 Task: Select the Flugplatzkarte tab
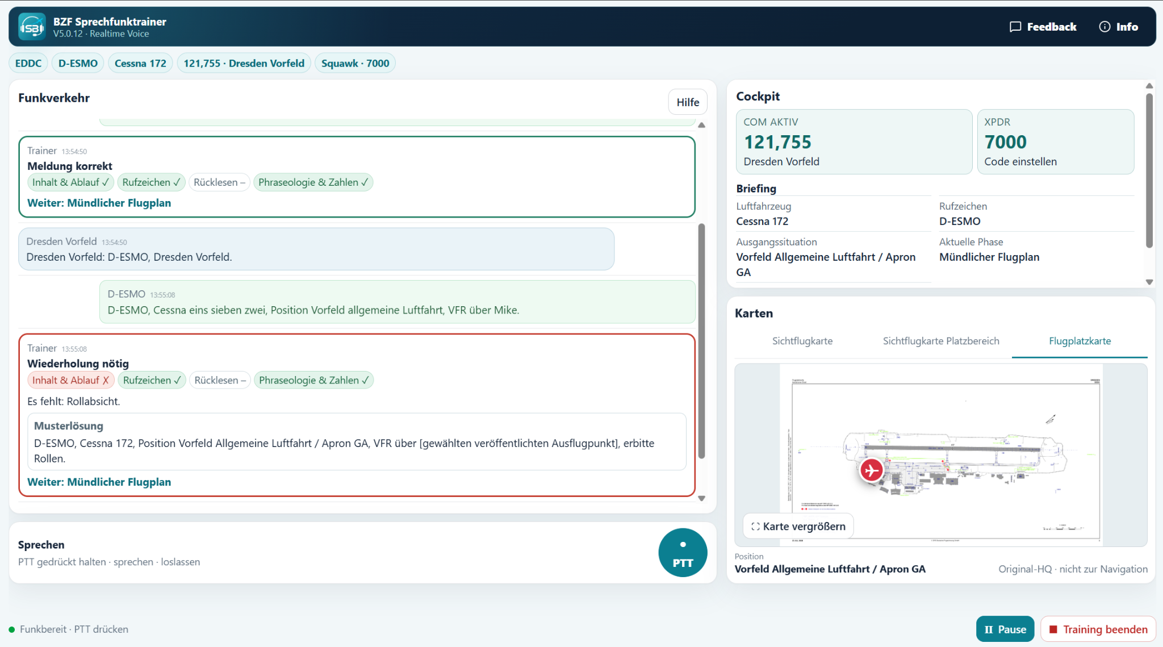coord(1080,341)
